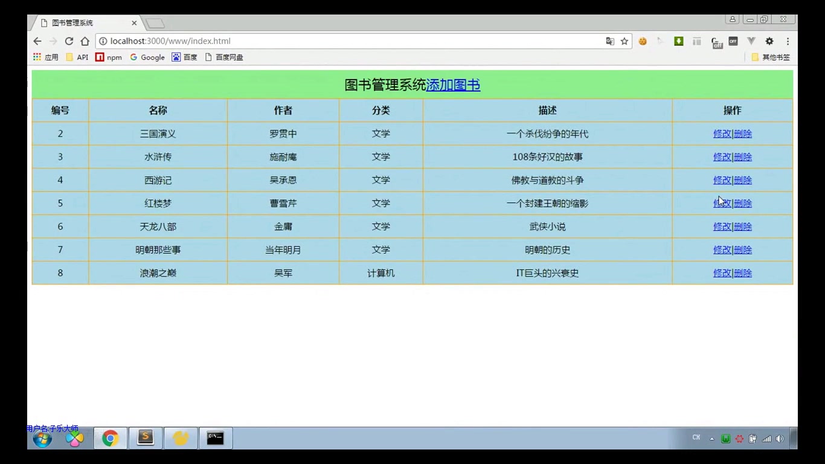
Task: Click the 描述 column header
Action: [548, 111]
